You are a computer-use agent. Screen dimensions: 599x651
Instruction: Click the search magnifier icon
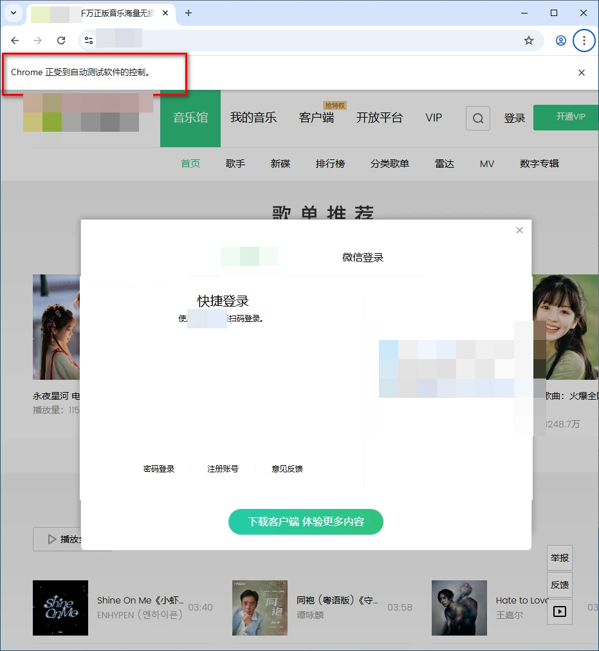[477, 118]
